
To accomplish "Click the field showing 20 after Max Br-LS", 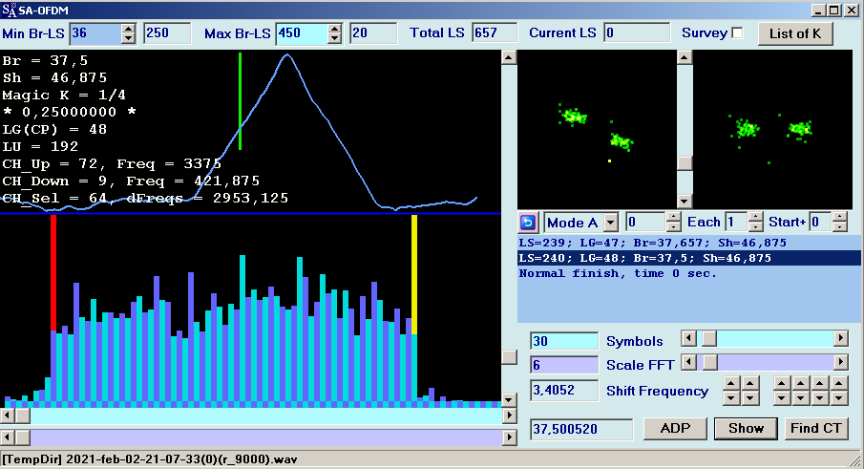I will (x=373, y=33).
